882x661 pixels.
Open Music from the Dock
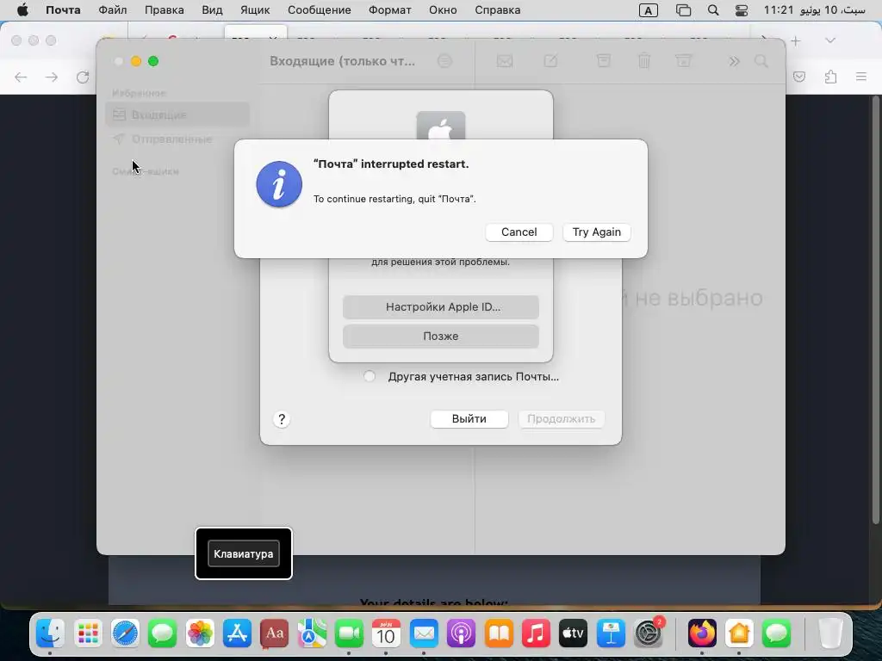point(536,633)
